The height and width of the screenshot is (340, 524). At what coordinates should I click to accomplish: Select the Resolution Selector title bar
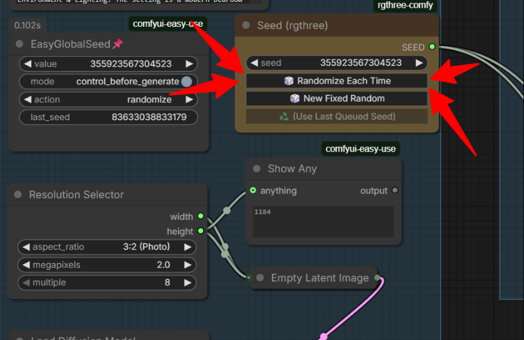[107, 195]
